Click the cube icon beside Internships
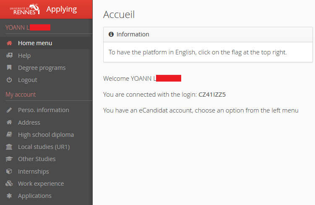 click(9, 172)
